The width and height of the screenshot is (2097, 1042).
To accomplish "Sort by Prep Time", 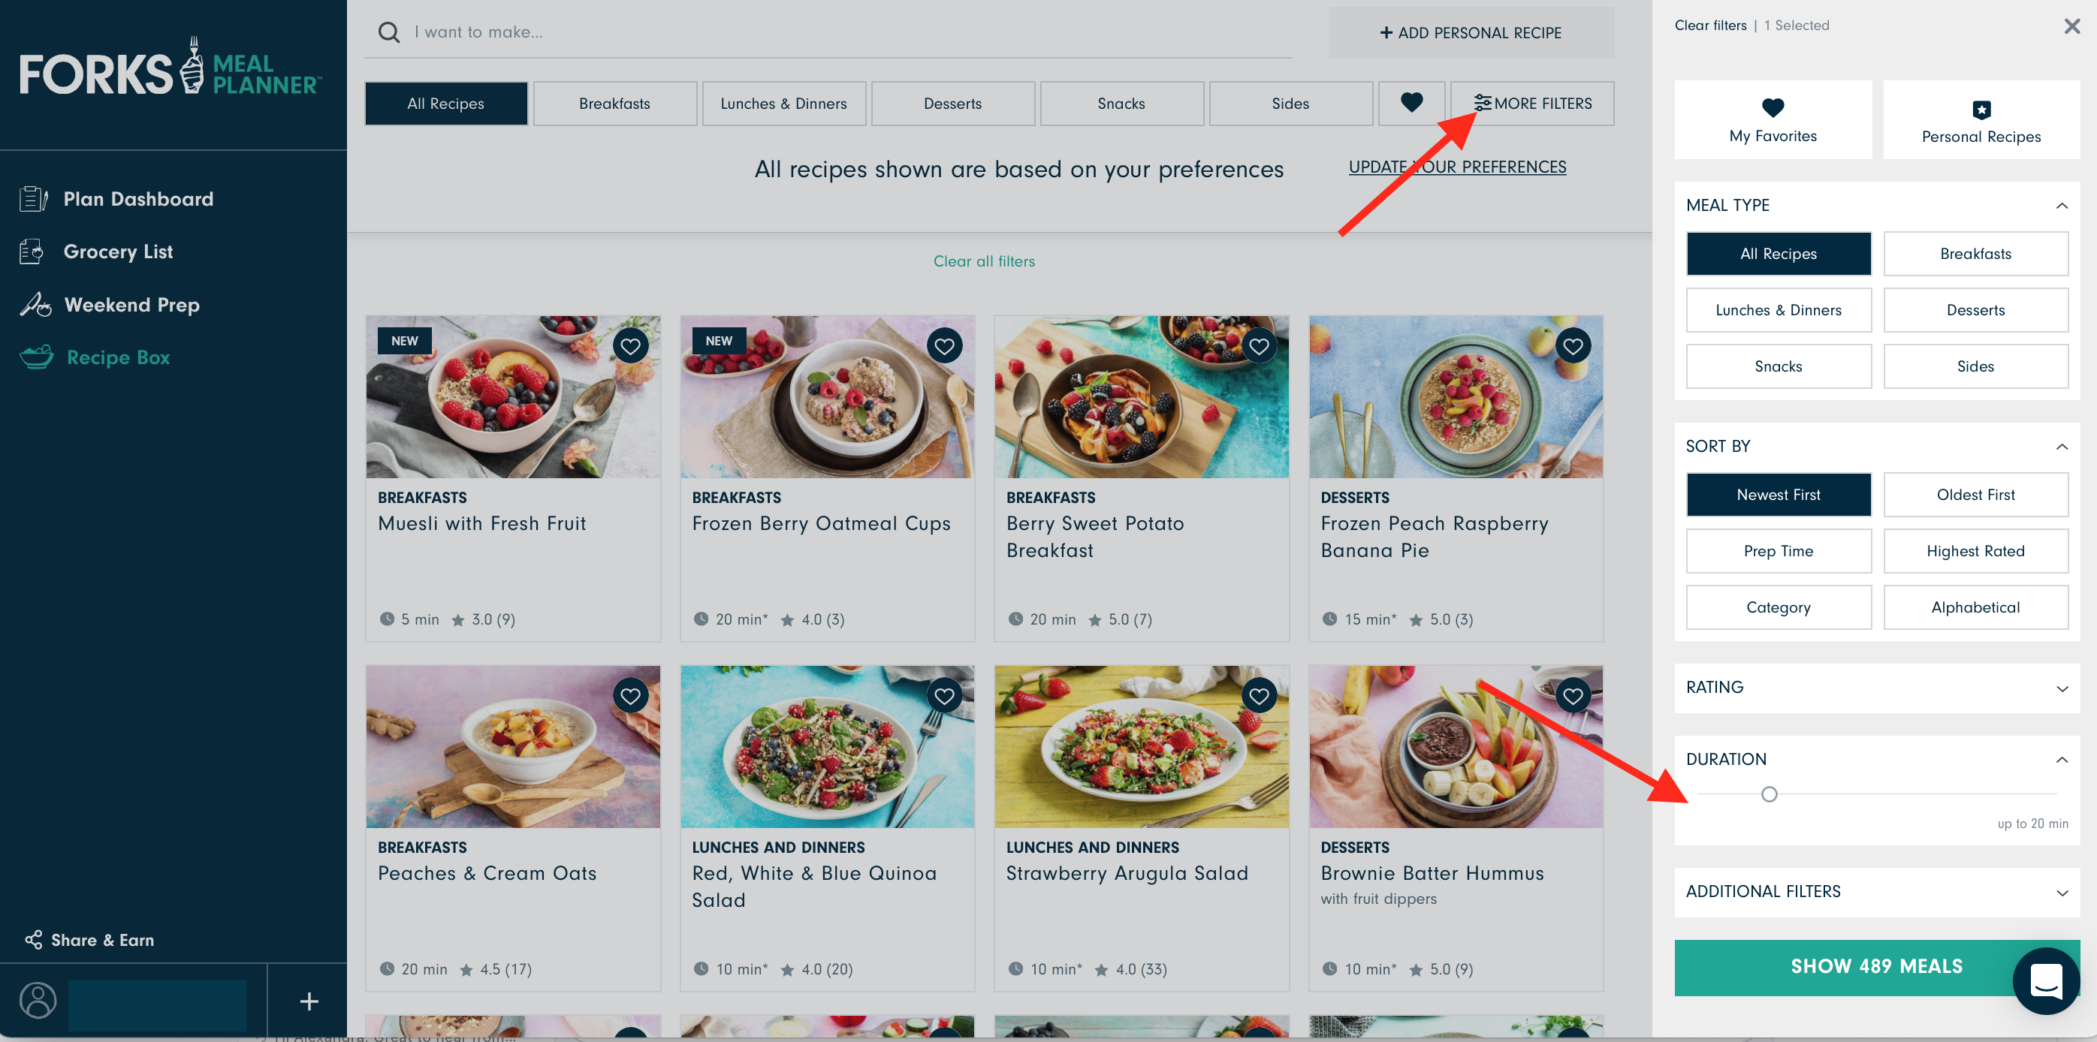I will 1778,551.
